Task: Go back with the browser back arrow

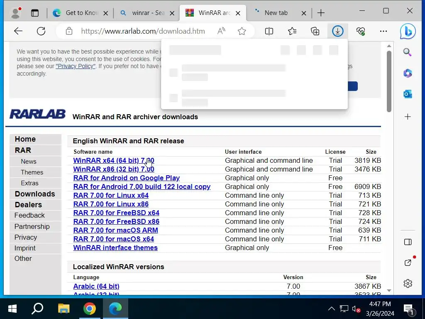Action: click(x=18, y=31)
